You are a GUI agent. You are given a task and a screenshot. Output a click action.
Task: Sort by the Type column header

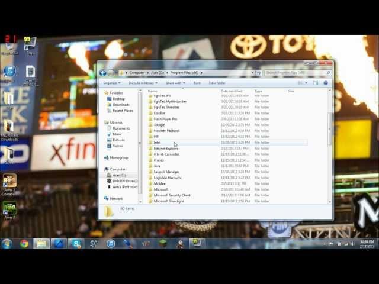258,91
